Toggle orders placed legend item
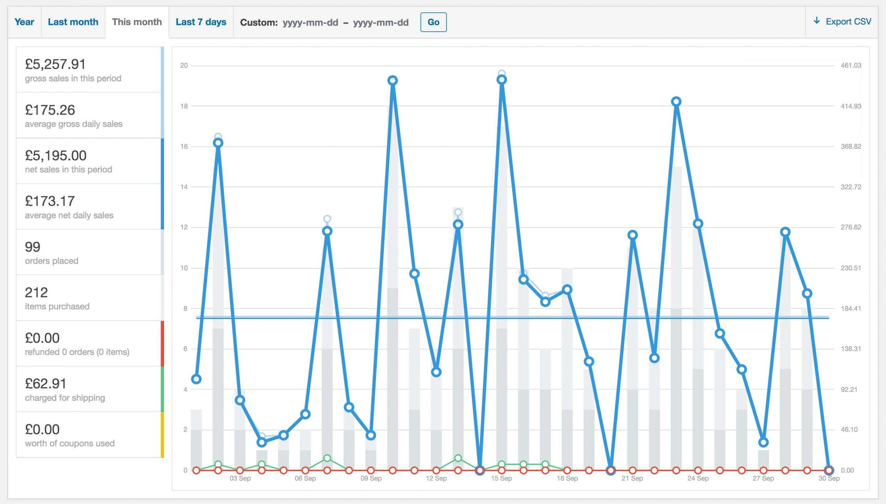 (90, 252)
